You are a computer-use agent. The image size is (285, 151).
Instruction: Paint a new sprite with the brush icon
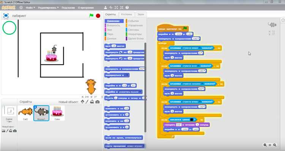point(87,102)
